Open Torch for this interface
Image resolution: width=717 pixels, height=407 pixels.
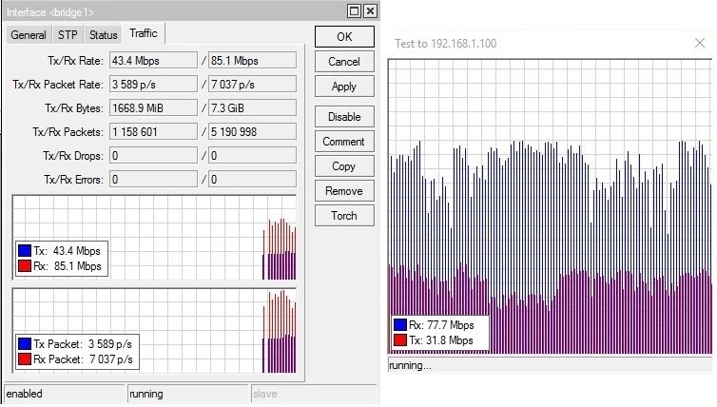[x=343, y=216]
